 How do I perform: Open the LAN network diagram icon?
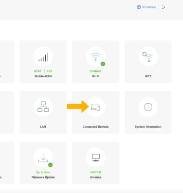(x=43, y=107)
